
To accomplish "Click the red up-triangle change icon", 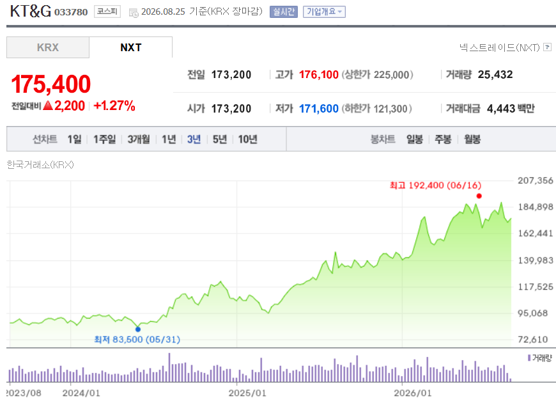I will pos(48,106).
